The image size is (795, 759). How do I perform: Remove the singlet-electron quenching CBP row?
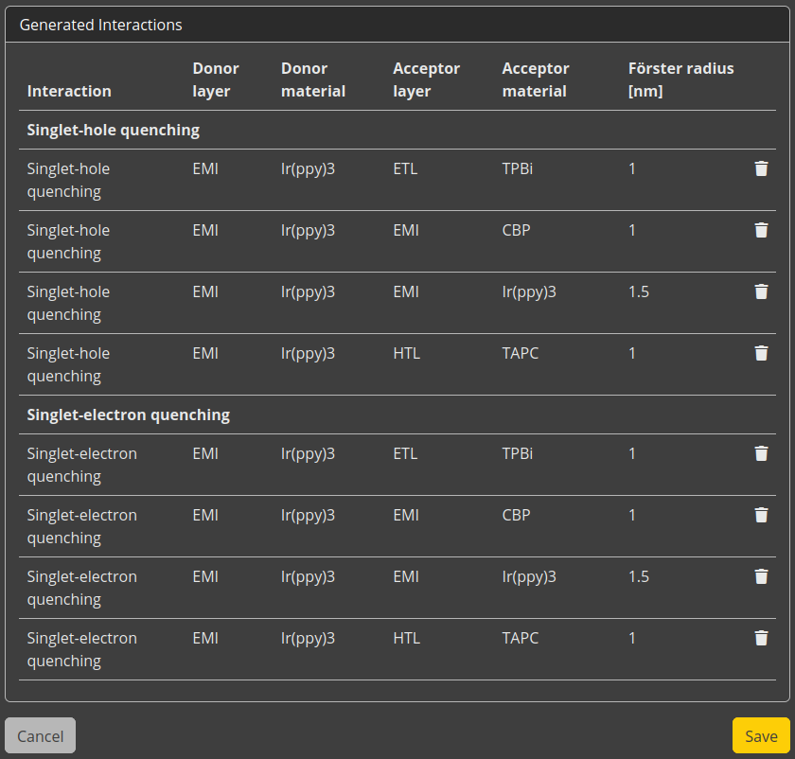coord(761,516)
